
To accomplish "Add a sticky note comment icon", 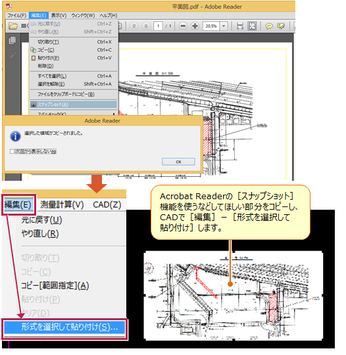I will pos(269,26).
